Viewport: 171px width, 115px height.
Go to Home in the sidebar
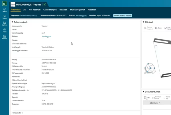[x=5, y=17]
